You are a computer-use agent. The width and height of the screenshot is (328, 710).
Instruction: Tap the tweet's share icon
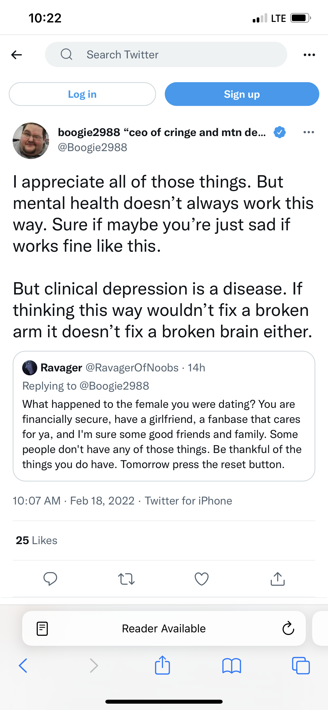click(278, 578)
